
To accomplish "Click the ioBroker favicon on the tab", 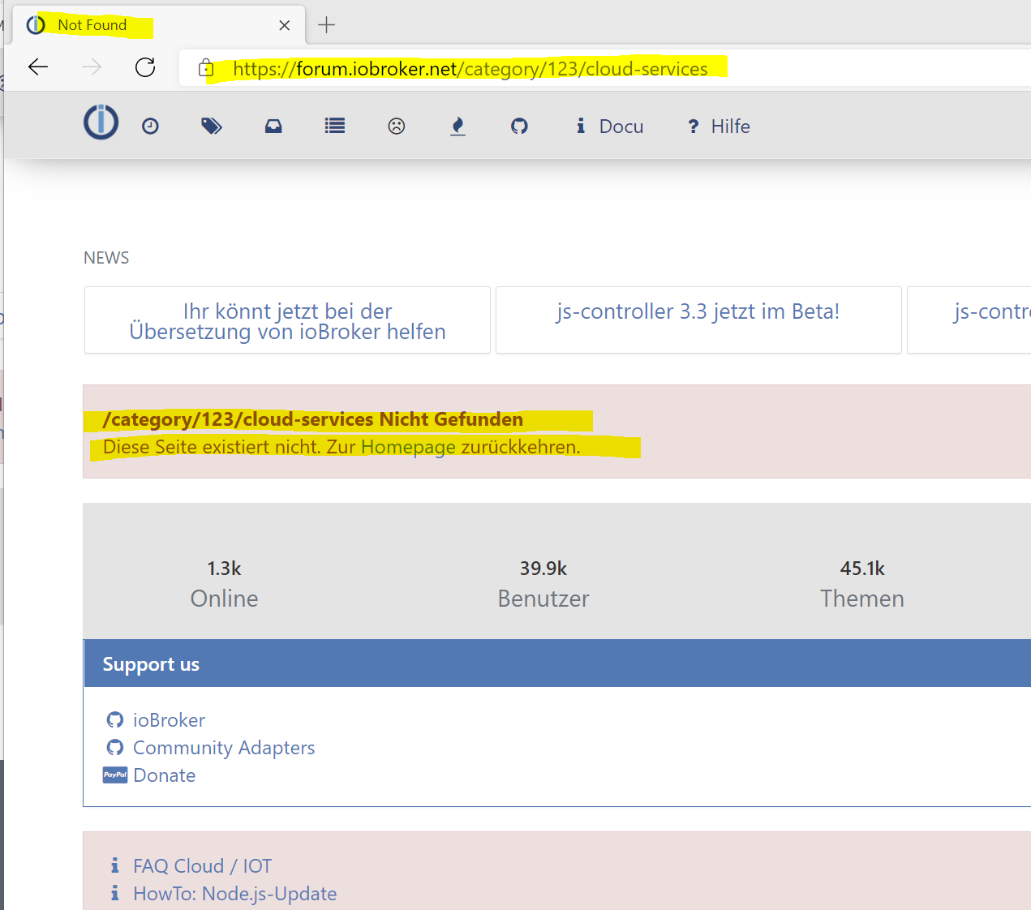I will pos(36,25).
